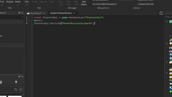Click the clock recent icon
This screenshot has height=97, width=172.
[x=1, y=82]
